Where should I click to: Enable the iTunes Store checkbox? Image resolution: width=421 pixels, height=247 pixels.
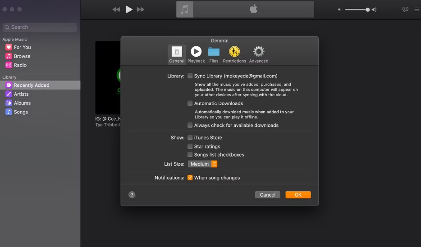[x=190, y=137]
